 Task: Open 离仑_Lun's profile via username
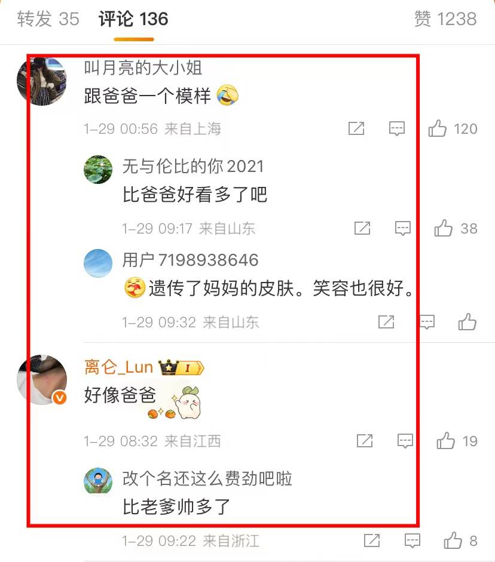(119, 367)
